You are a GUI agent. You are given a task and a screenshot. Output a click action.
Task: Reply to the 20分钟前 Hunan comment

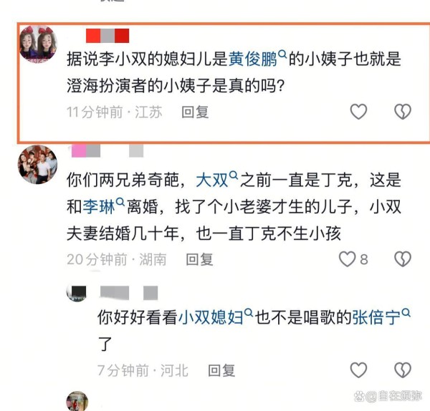click(x=199, y=259)
